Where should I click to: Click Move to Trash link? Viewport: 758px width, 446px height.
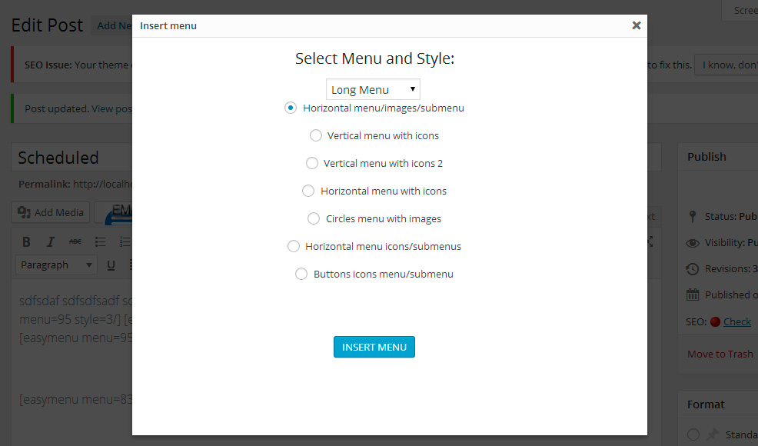click(x=720, y=354)
